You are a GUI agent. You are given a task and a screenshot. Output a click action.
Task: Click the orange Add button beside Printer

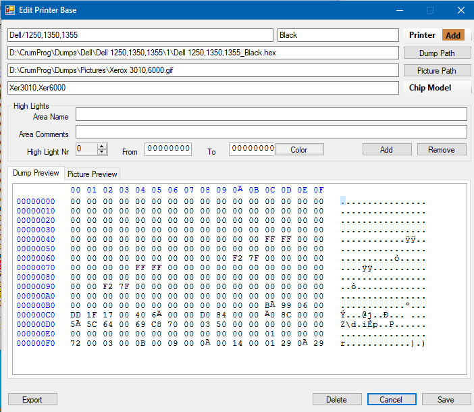453,35
